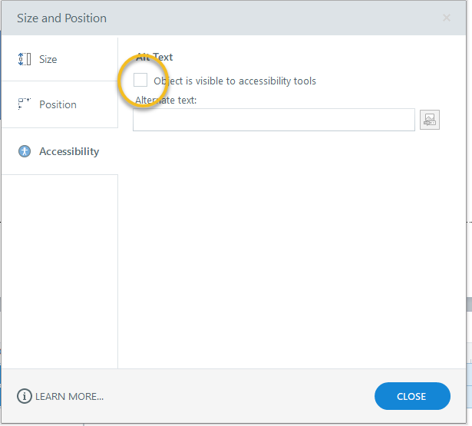Click the icon button beside Alternate text field

(x=430, y=120)
